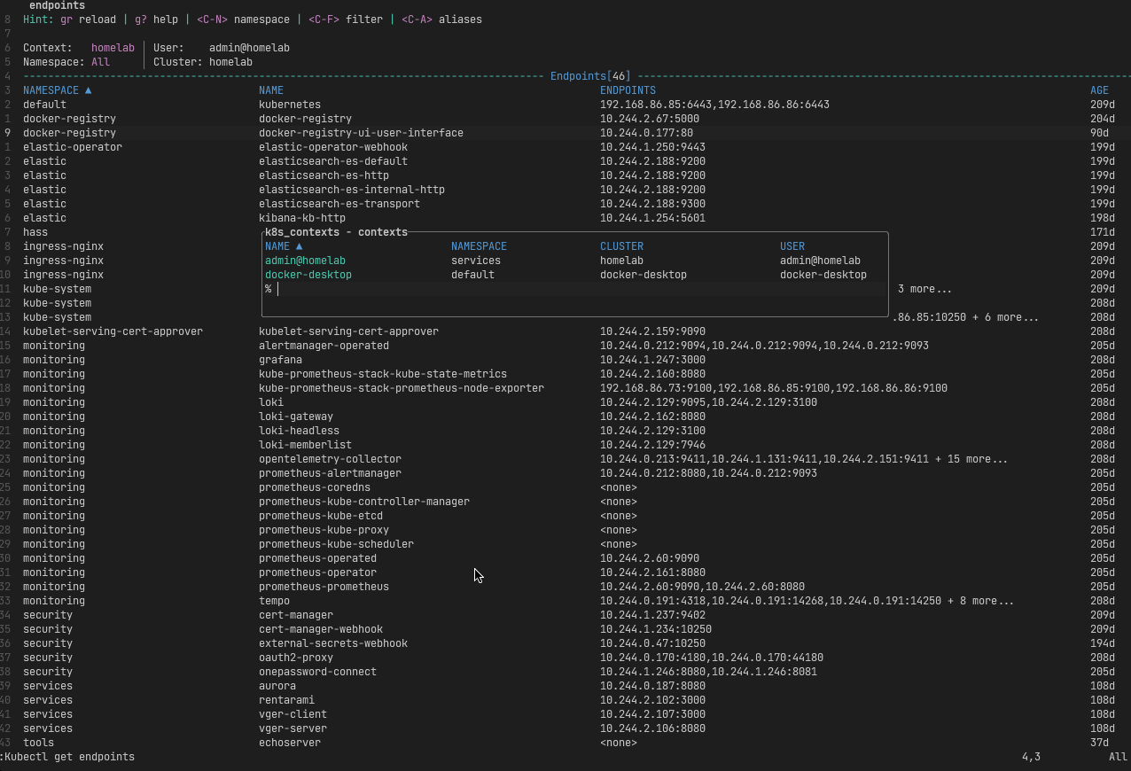Click the '<C-A> aliases' hint
Viewport: 1131px width, 771px height.
click(x=441, y=19)
